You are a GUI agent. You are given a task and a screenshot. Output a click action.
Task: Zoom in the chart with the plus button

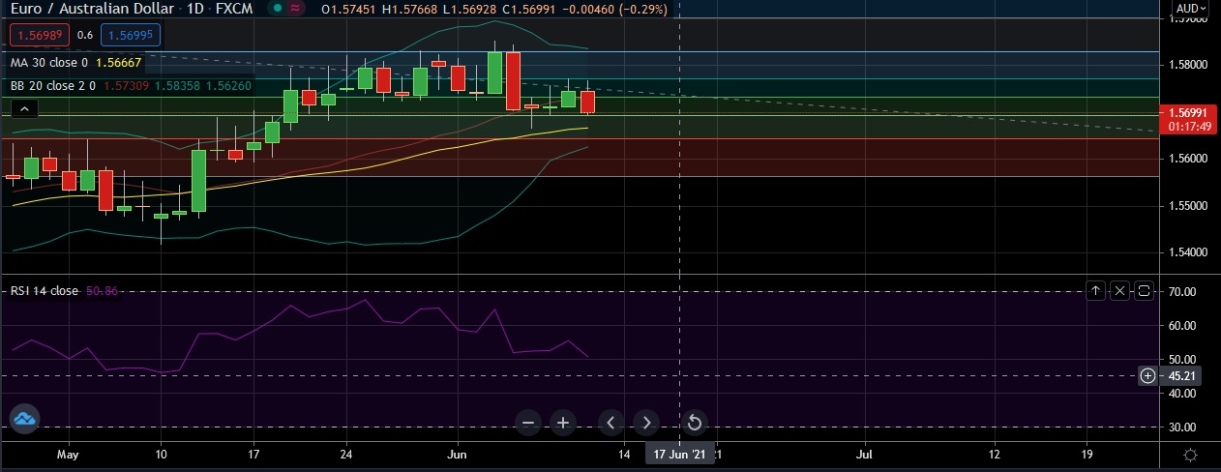563,423
